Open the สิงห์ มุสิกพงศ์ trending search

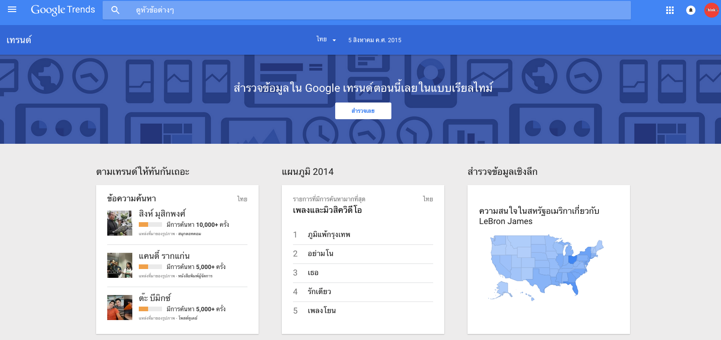pyautogui.click(x=162, y=214)
